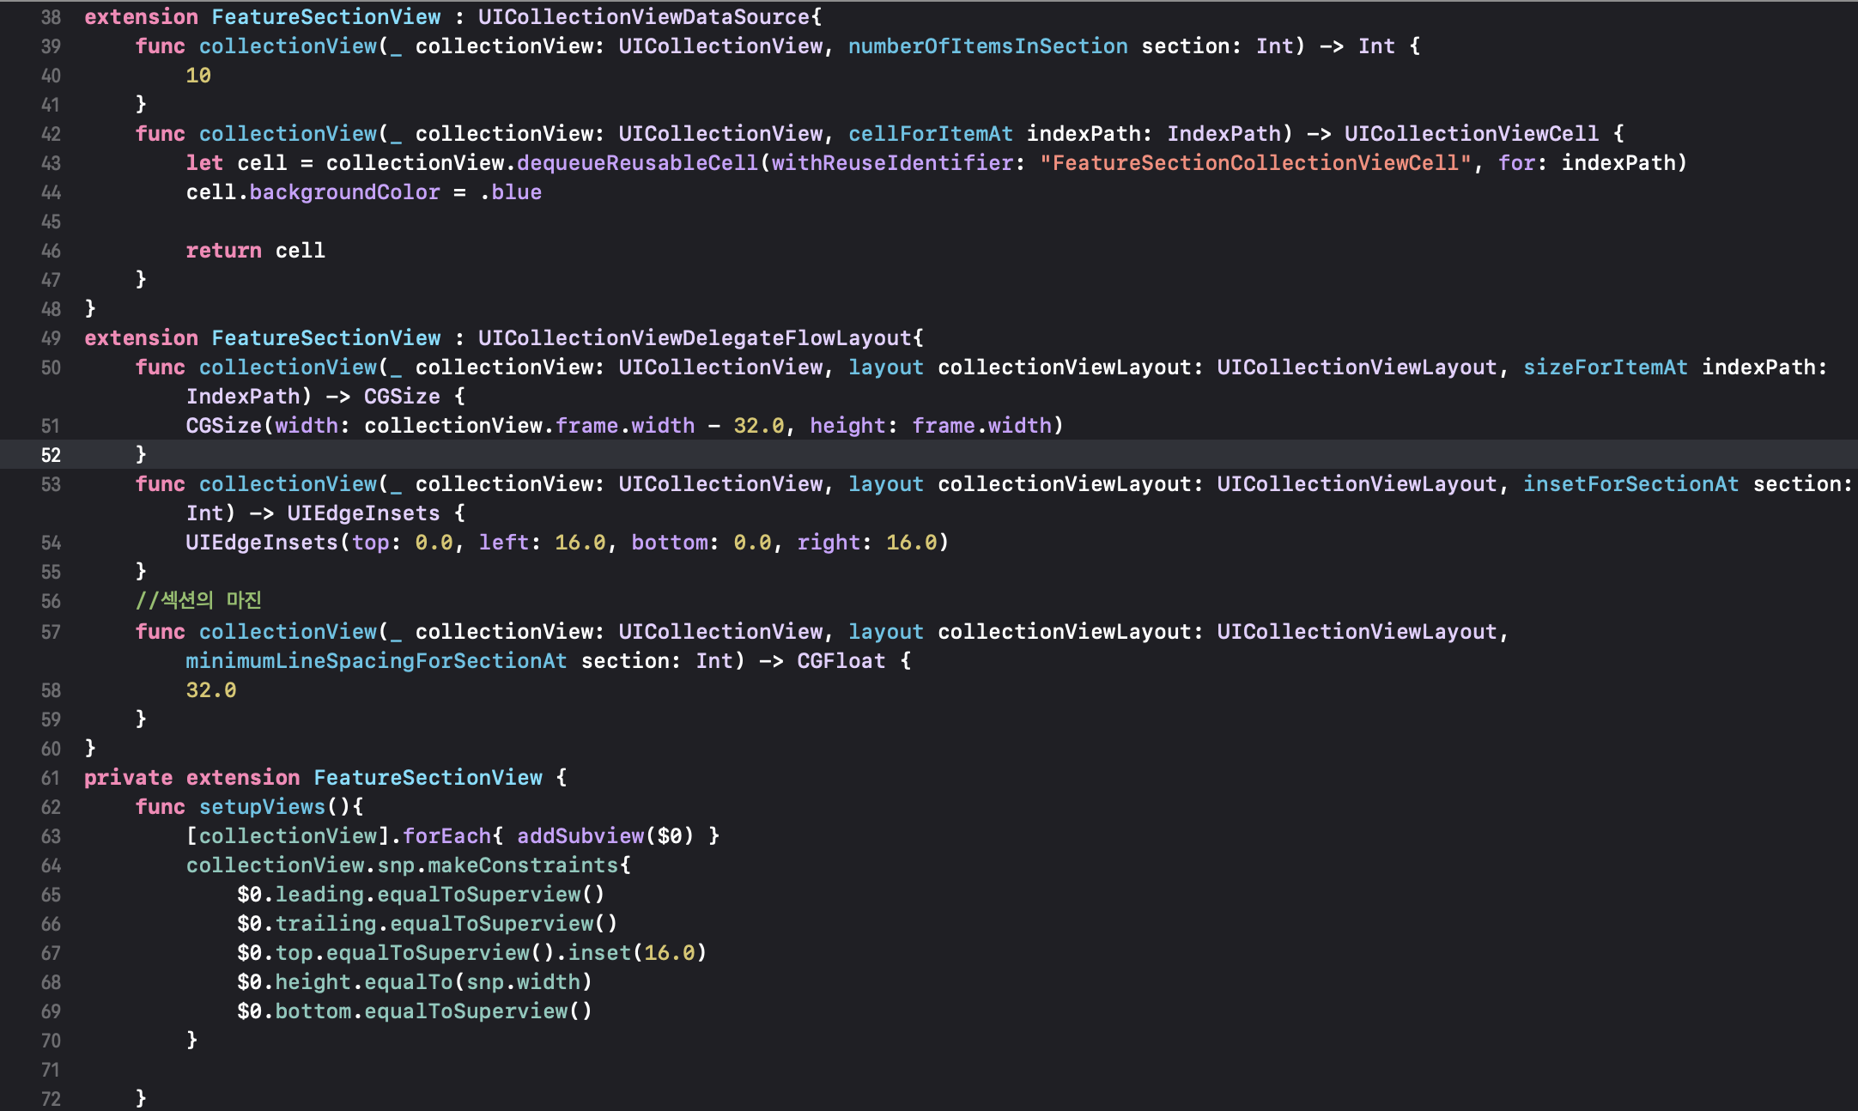
Task: Click the sizeForItemAt parameter label
Action: tap(1605, 367)
